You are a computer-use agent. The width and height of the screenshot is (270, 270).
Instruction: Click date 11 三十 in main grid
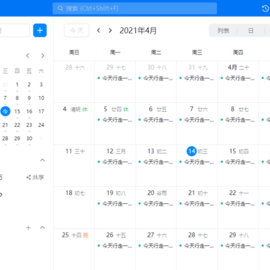[x=75, y=151]
